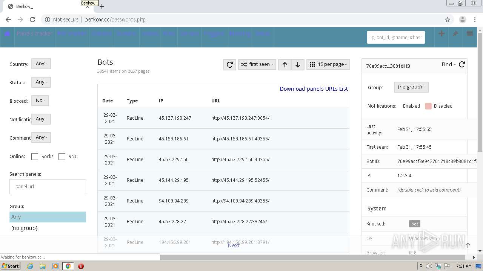Viewport: 483px width, 271px height.
Task: Open the Comment filter dropdown
Action: tap(41, 137)
